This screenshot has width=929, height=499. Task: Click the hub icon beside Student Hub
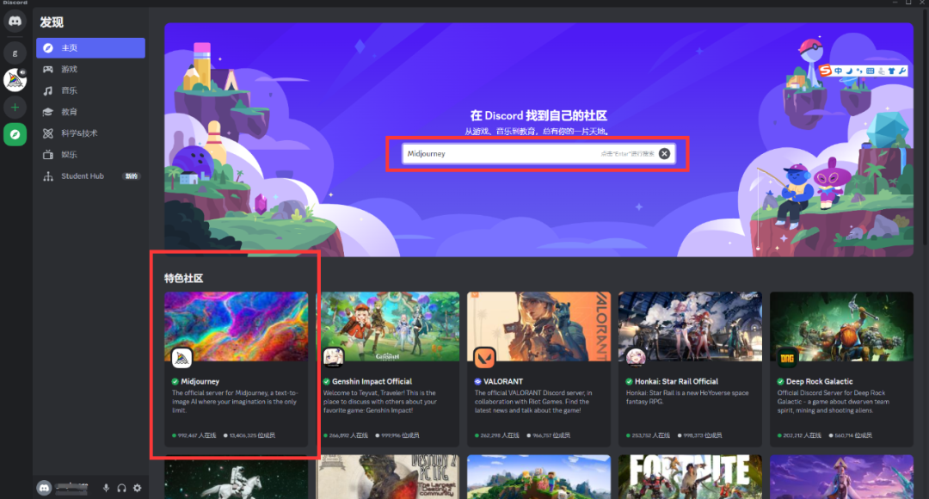tap(48, 176)
